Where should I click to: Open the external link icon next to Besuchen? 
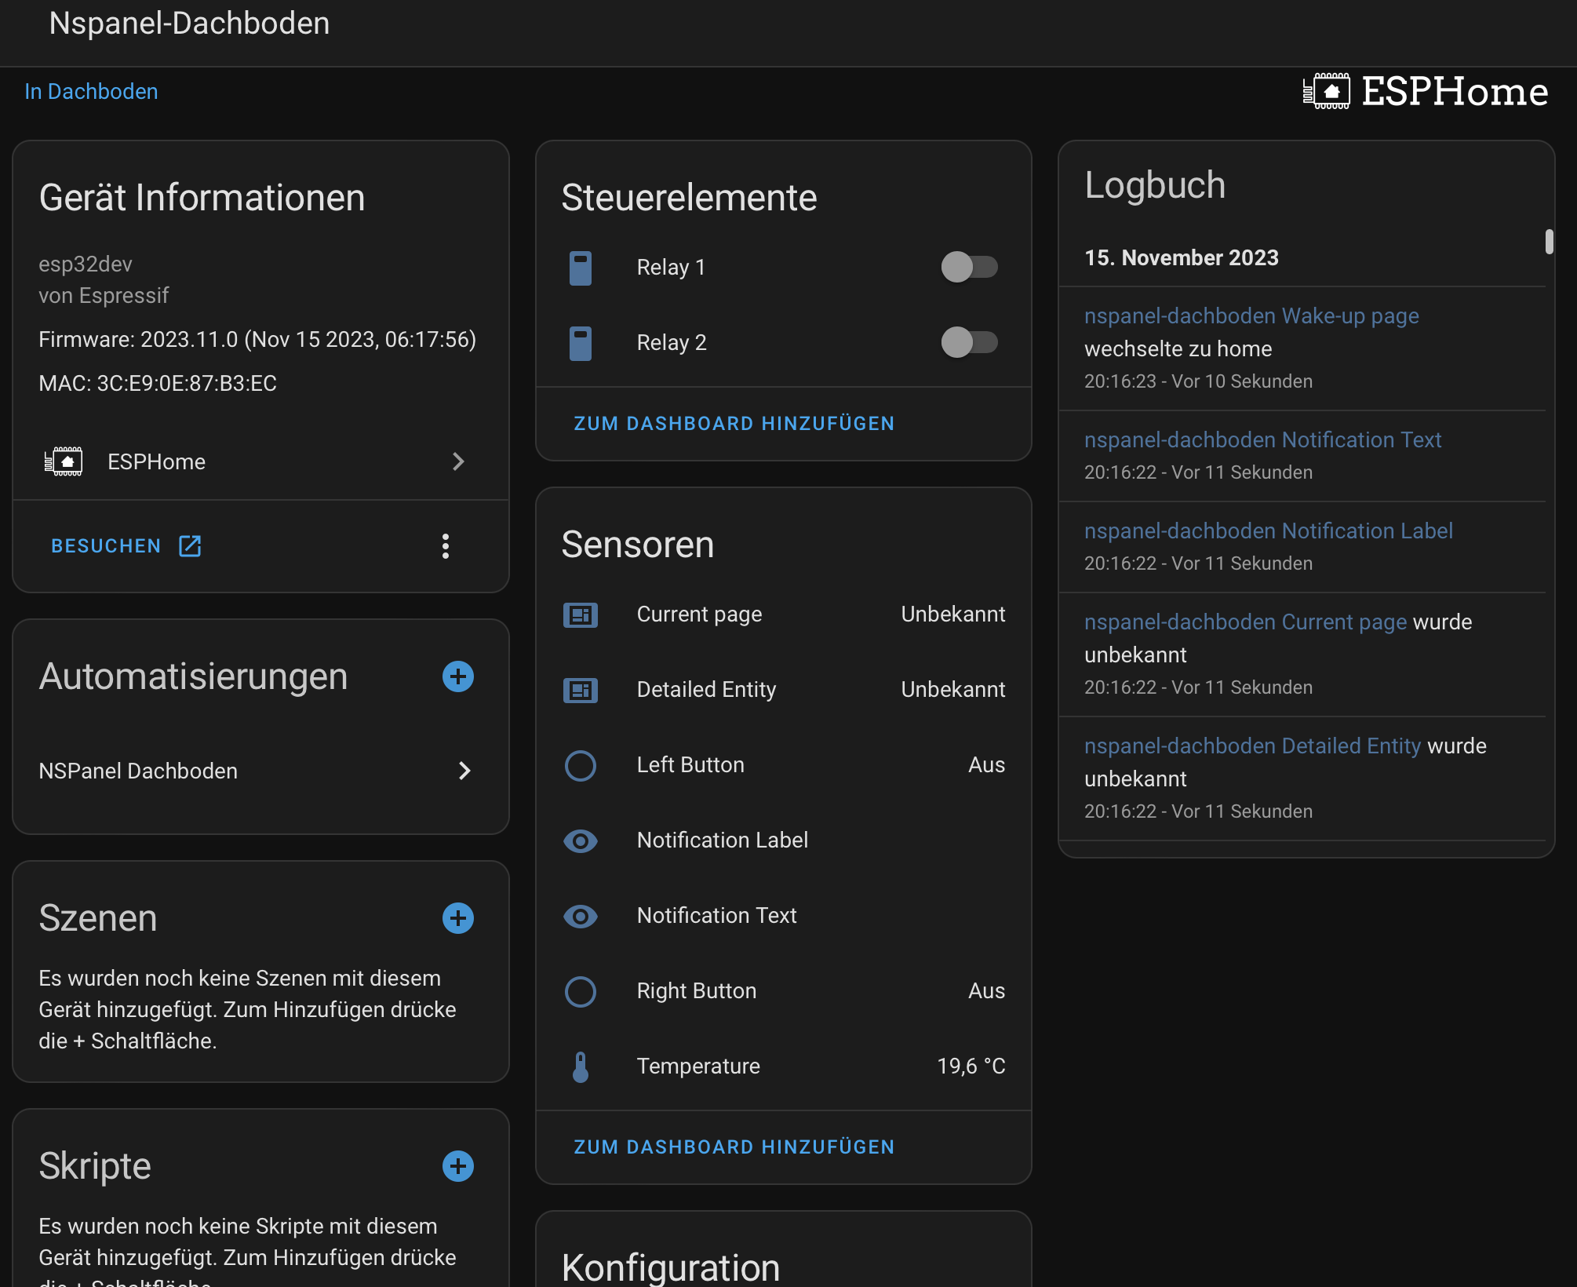(x=190, y=545)
